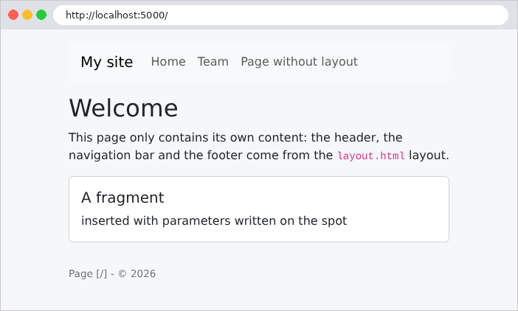Click the yellow minimize window button
Viewport: 518px width, 311px height.
27,15
